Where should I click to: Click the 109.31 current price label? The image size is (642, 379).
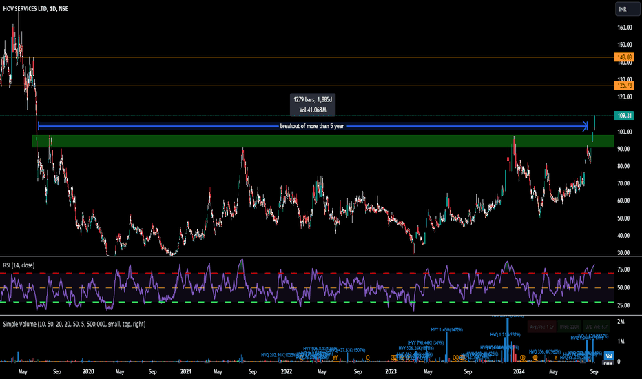click(624, 116)
